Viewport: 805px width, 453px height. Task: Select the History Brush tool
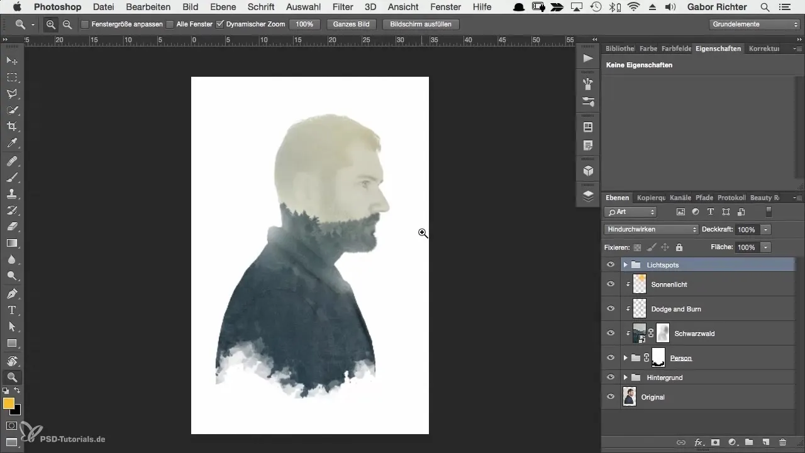coord(12,210)
